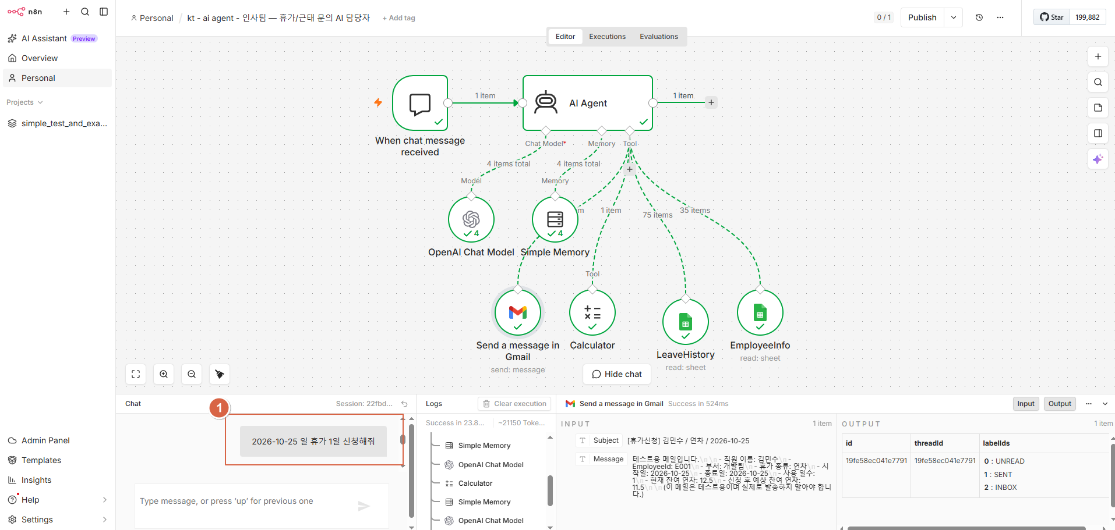Open the logs panel ellipsis options

(x=1089, y=404)
